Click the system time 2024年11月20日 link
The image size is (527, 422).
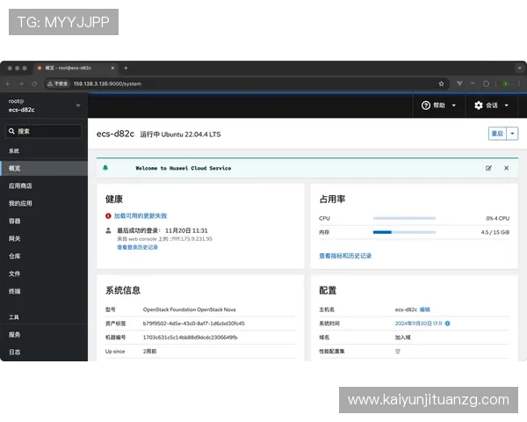coord(418,324)
